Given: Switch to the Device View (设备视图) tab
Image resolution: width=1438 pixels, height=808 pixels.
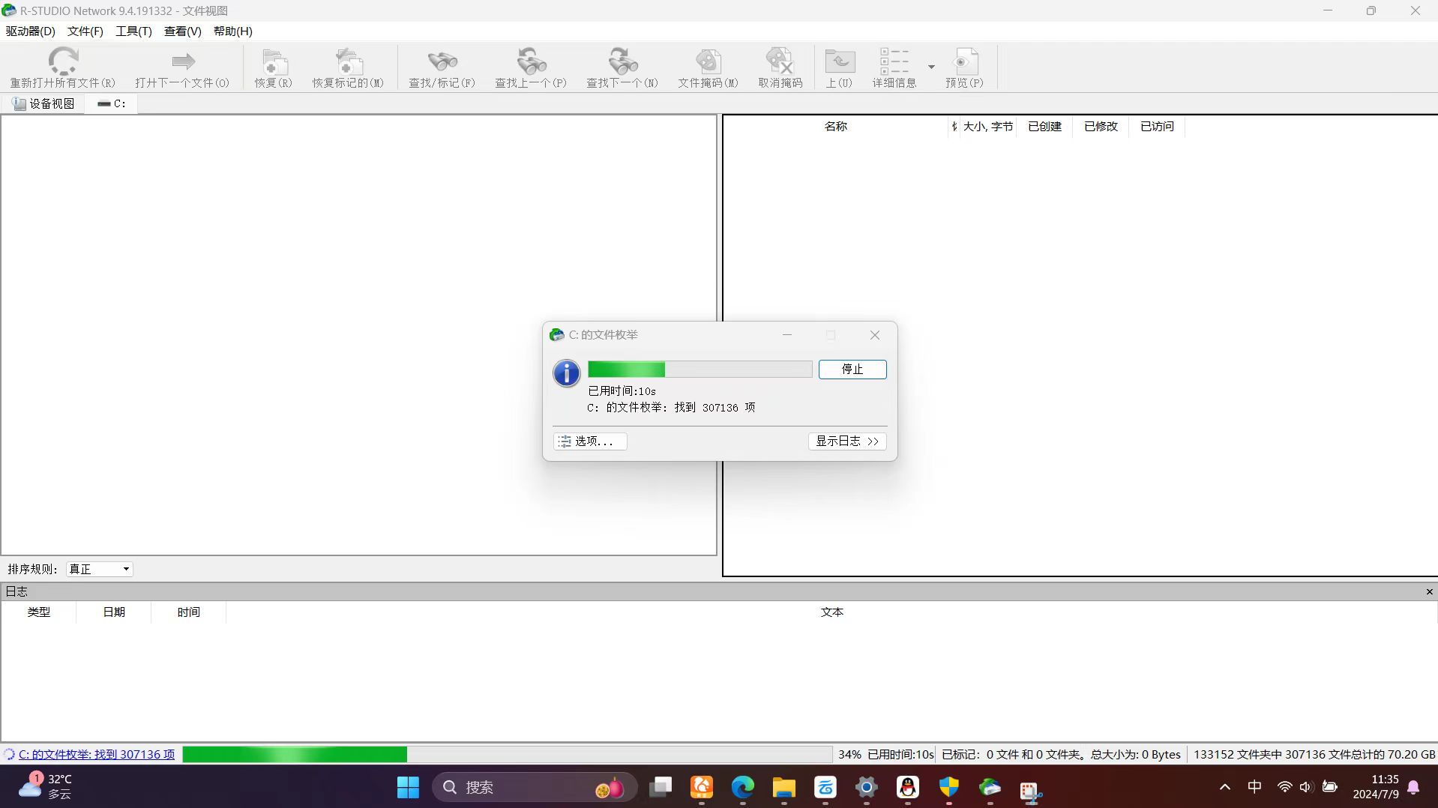Looking at the screenshot, I should tap(43, 103).
